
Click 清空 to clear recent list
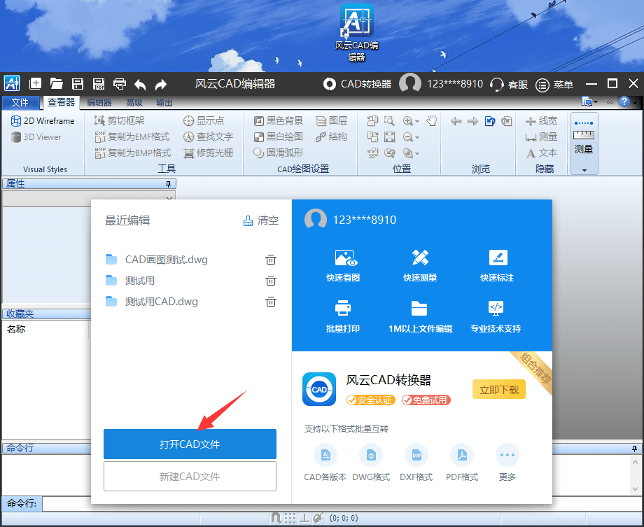[261, 220]
